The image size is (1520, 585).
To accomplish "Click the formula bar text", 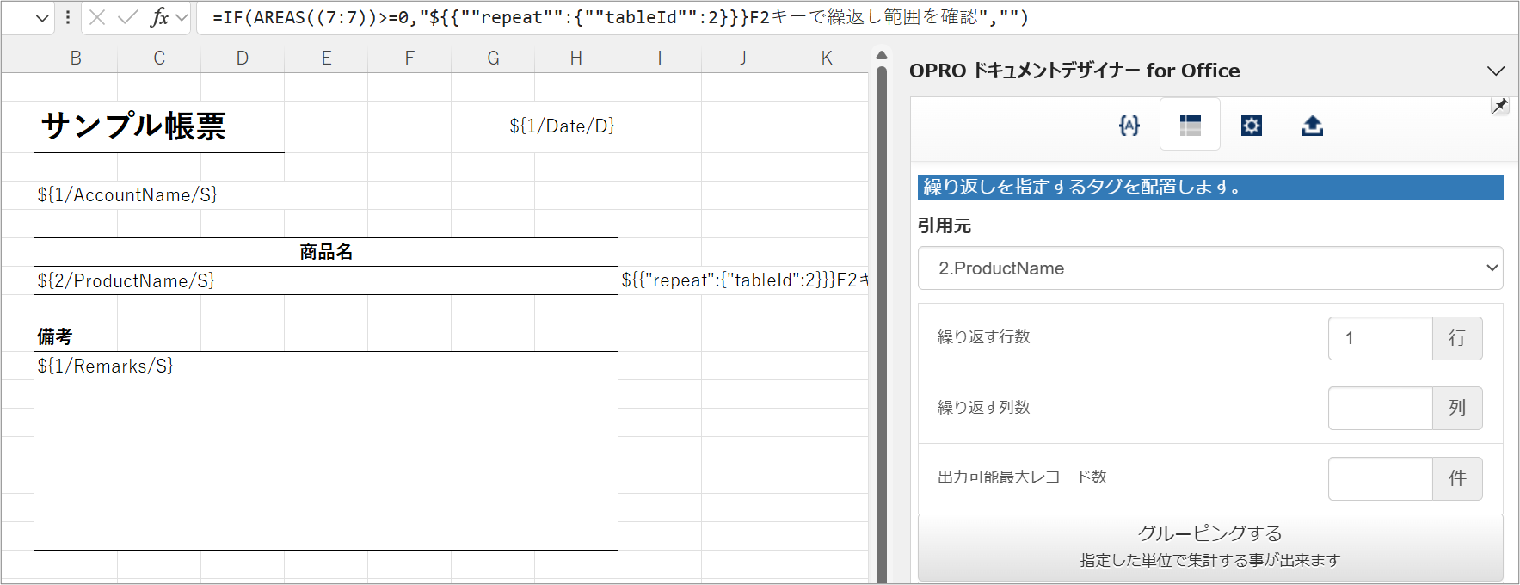I will [x=620, y=17].
